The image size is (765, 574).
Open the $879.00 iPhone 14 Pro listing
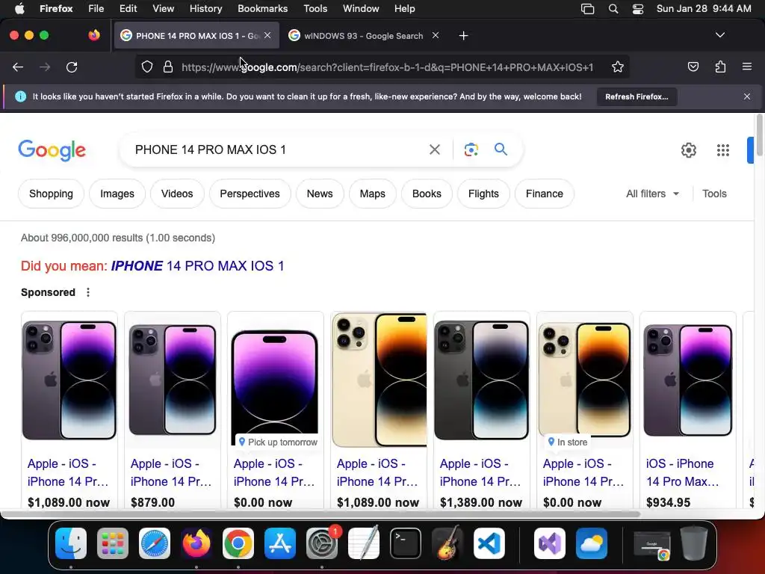(173, 411)
